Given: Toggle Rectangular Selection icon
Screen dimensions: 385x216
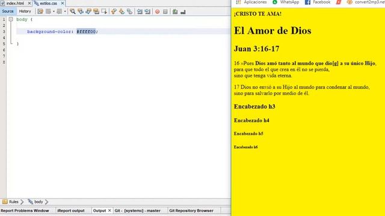Looking at the screenshot, I should (x=104, y=11).
